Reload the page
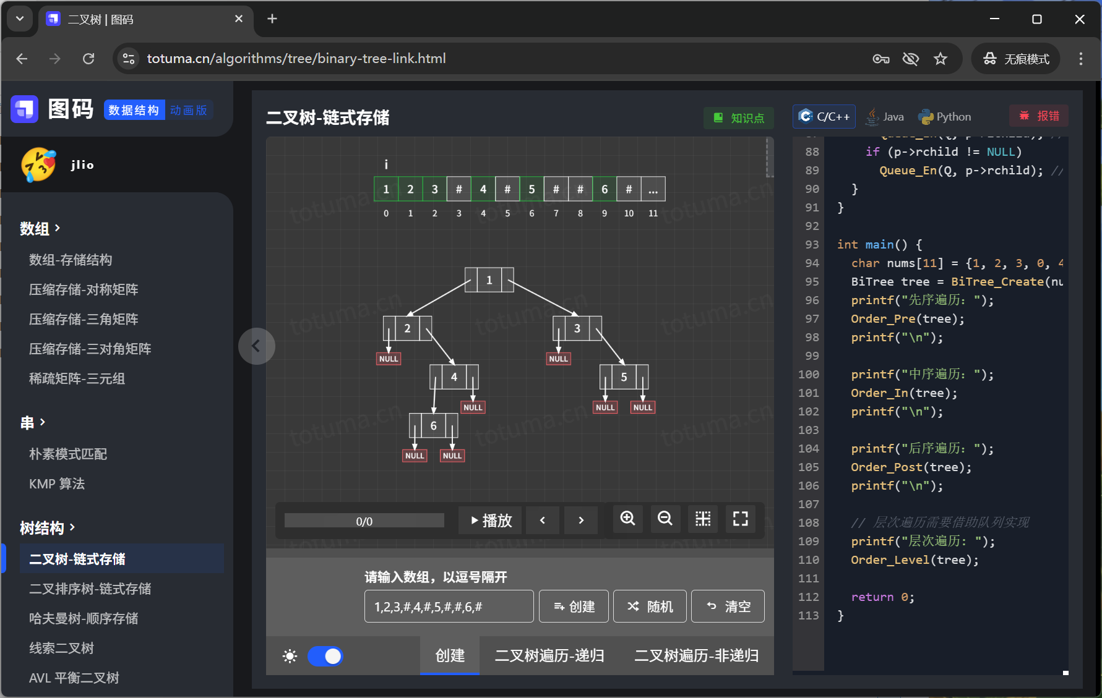The height and width of the screenshot is (698, 1102). 88,59
